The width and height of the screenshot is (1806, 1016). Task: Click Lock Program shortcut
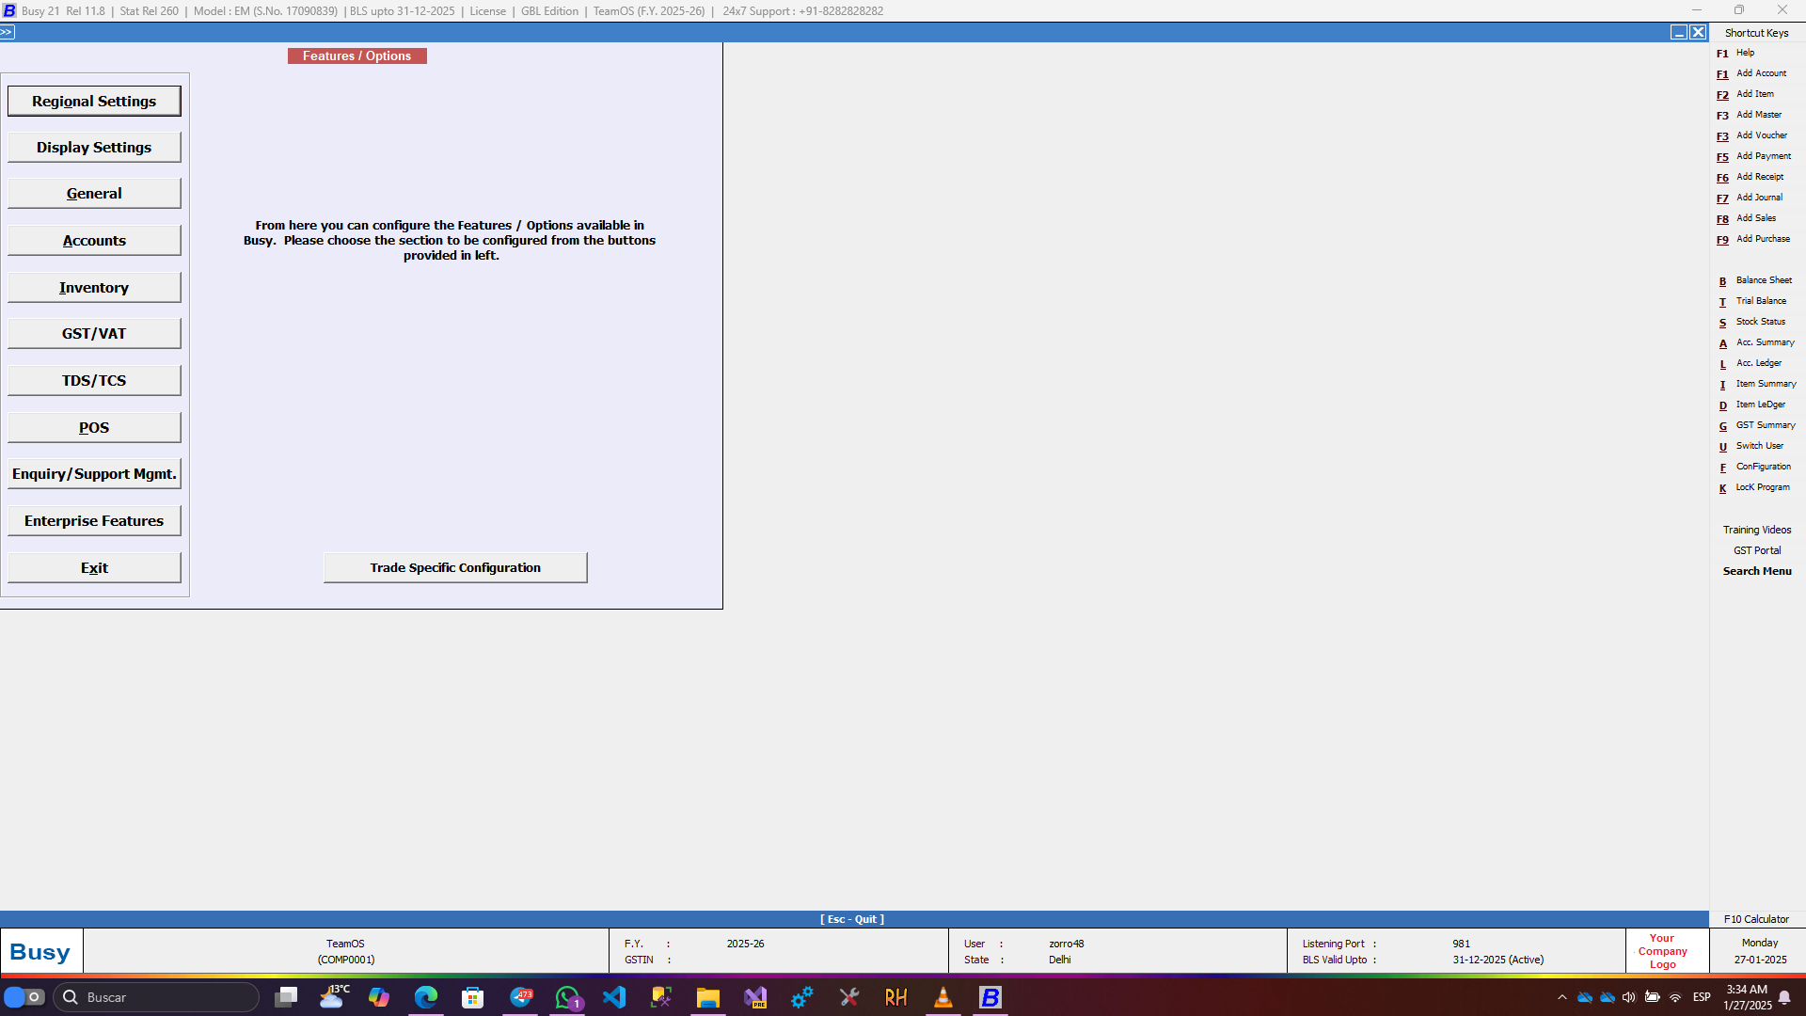tap(1754, 487)
